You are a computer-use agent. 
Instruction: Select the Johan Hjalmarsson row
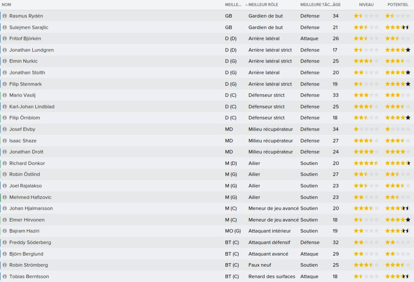pos(128,208)
